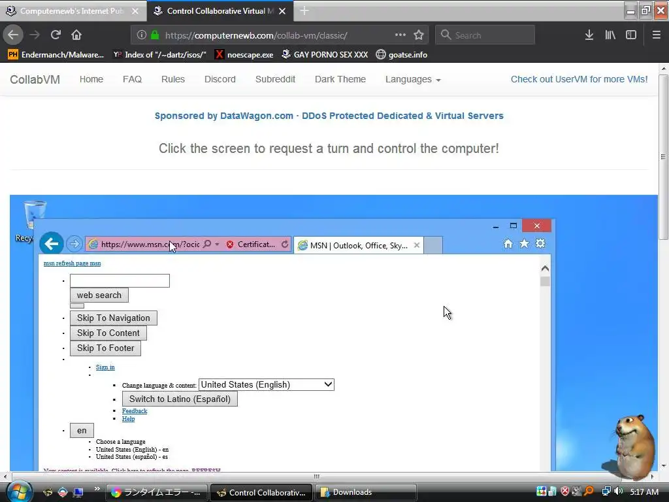
Task: Click Switch to Latino (Español) button
Action: click(x=180, y=399)
